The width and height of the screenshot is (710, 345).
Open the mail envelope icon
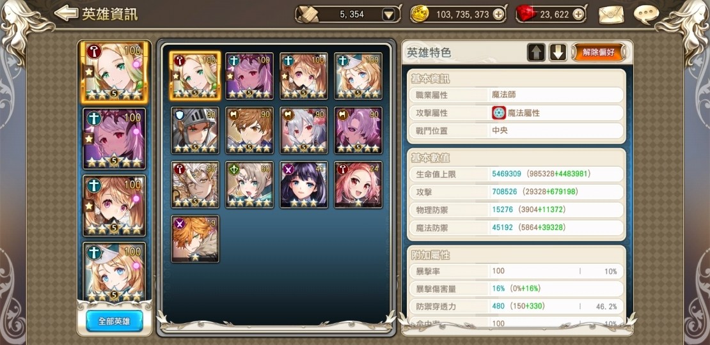[611, 15]
